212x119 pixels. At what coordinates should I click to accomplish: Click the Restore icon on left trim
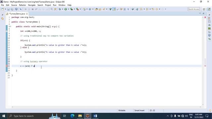tap(3, 15)
